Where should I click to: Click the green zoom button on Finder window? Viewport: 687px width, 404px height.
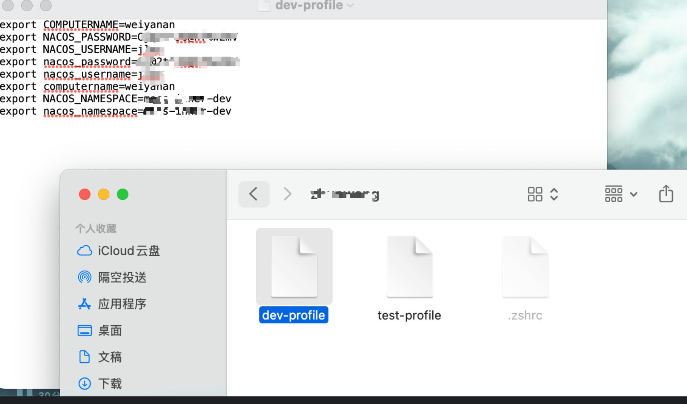click(x=122, y=194)
